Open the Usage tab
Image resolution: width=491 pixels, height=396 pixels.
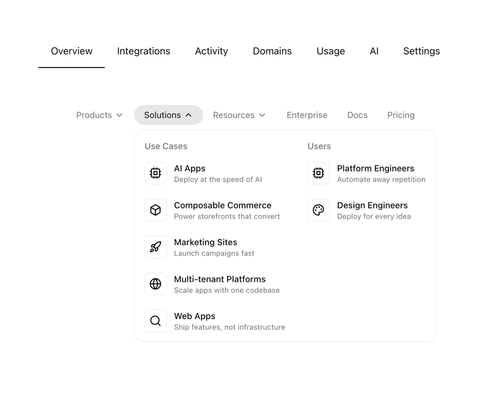click(331, 51)
